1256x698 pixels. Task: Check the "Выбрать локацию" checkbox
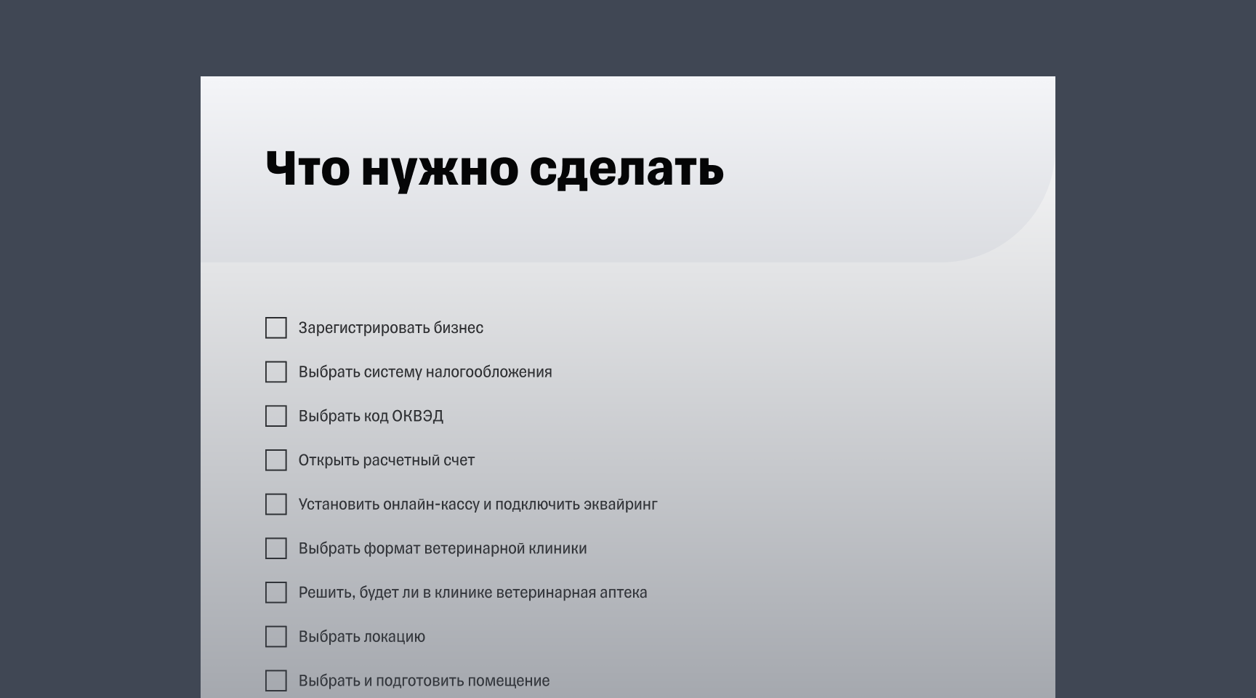point(276,637)
